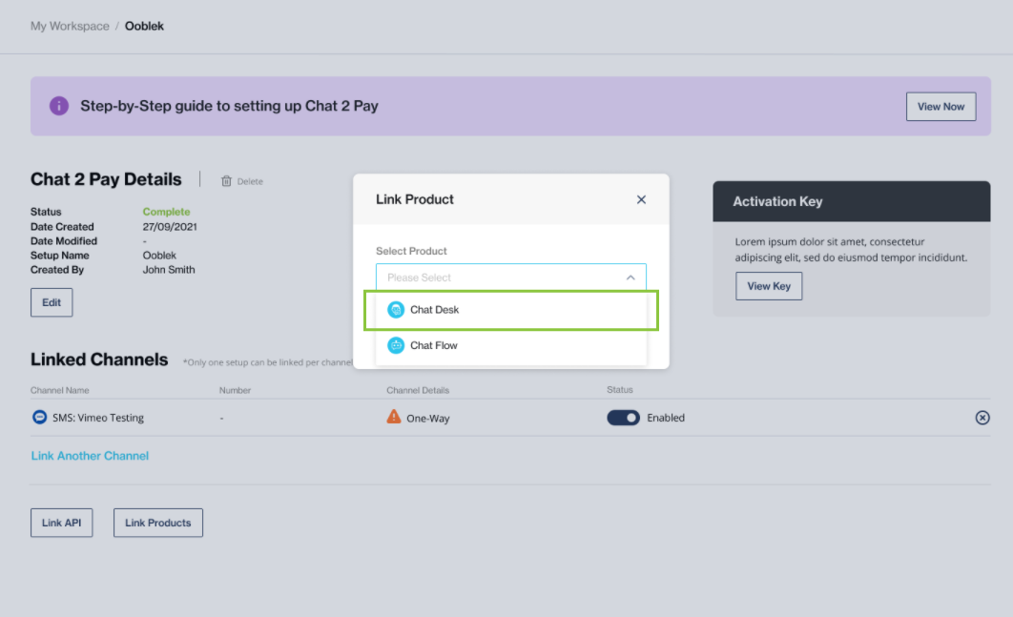The image size is (1013, 617).
Task: Click the Chat Flow robot icon
Action: (396, 345)
